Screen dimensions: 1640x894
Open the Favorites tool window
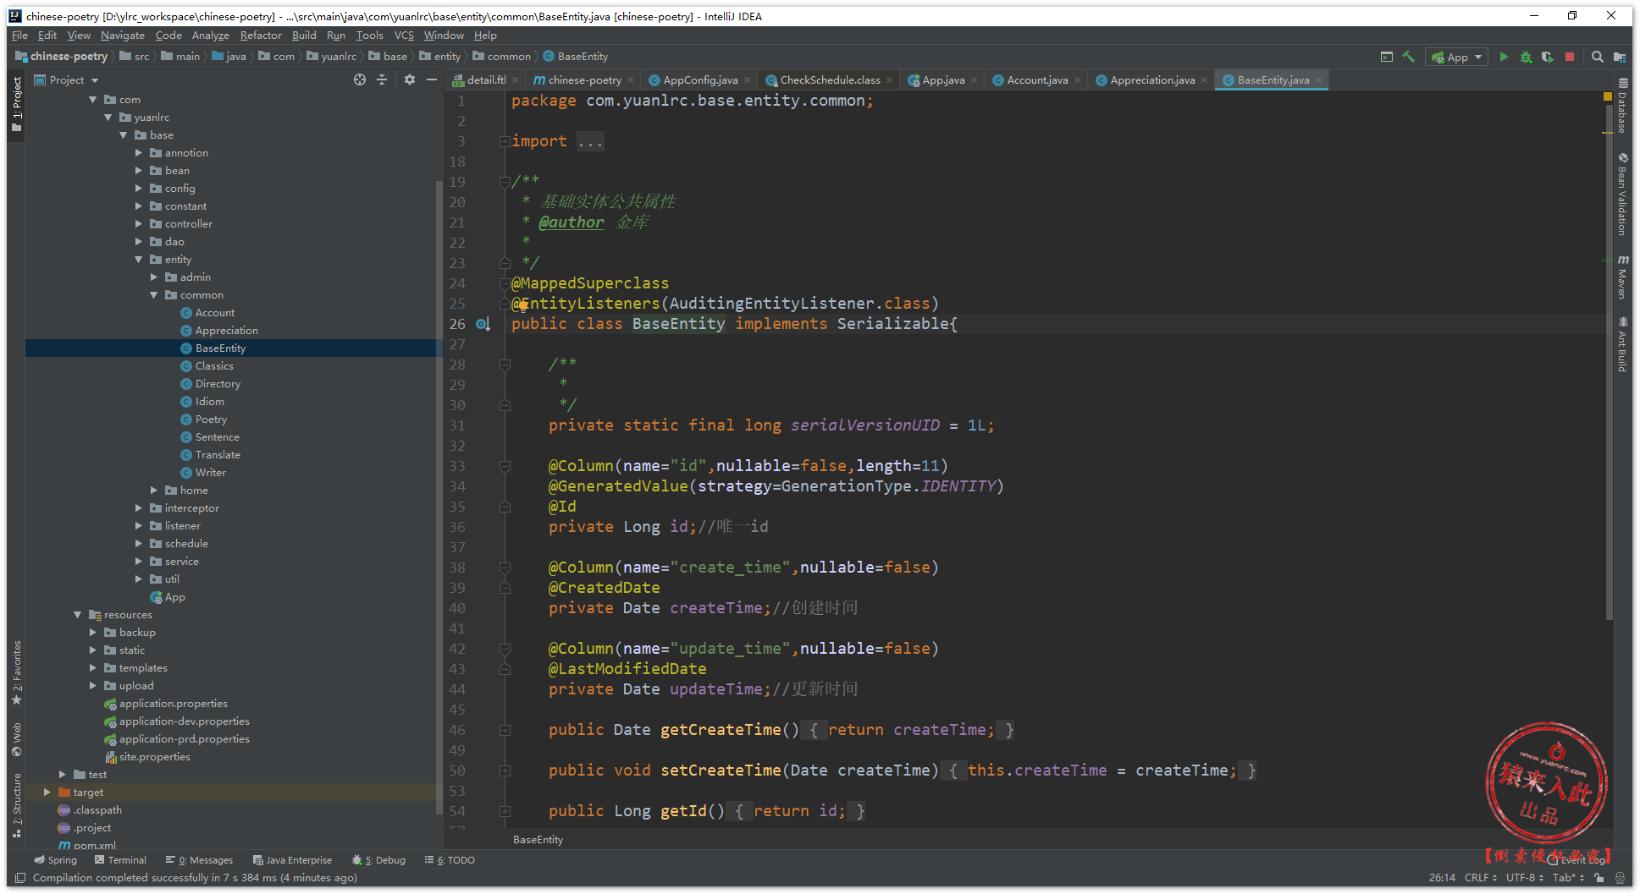click(x=16, y=673)
